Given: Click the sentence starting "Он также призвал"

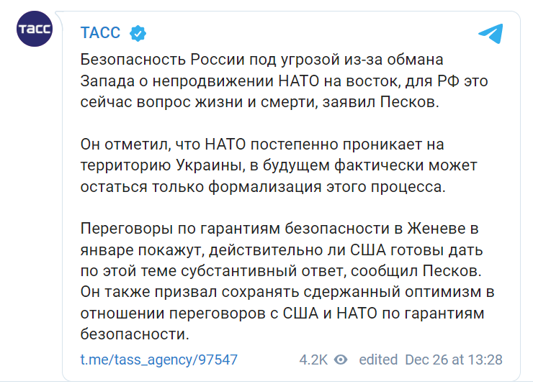Looking at the screenshot, I should (x=287, y=313).
